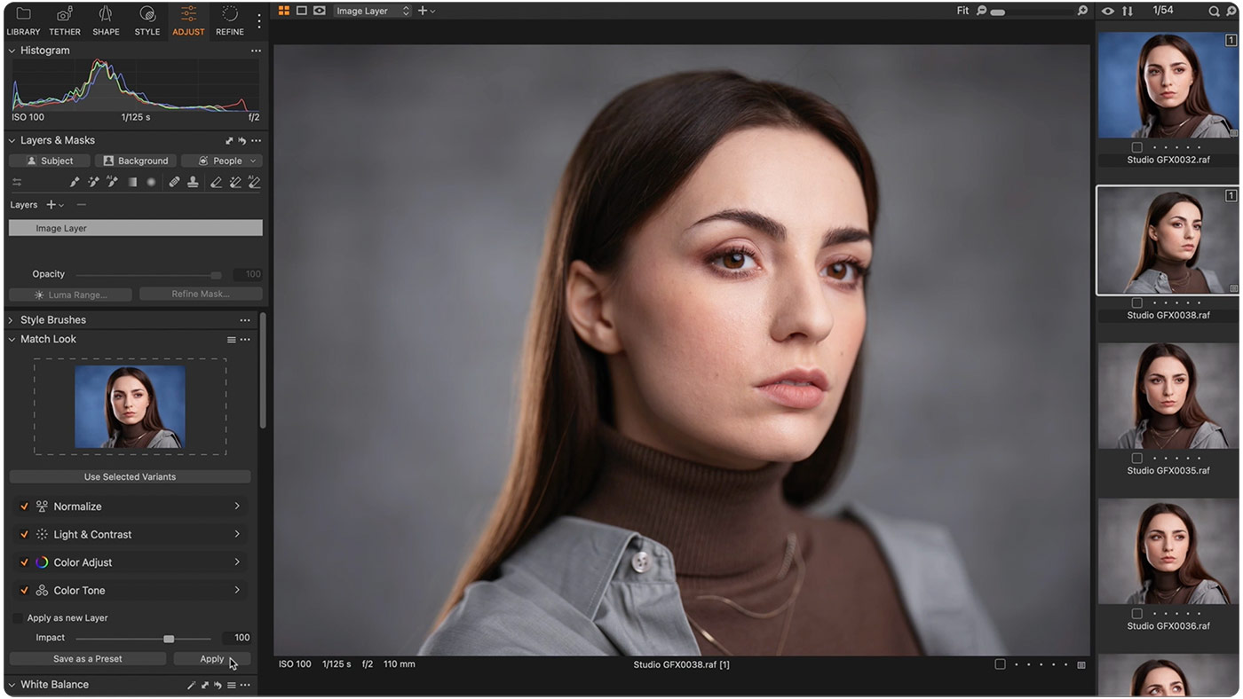Switch viewer to single image view icon

click(302, 11)
